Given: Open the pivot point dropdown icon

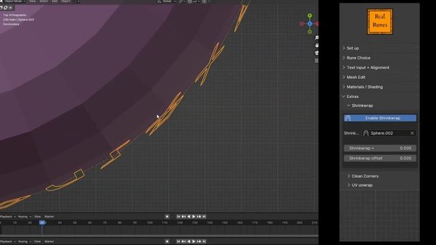Looking at the screenshot, I should pyautogui.click(x=182, y=1).
